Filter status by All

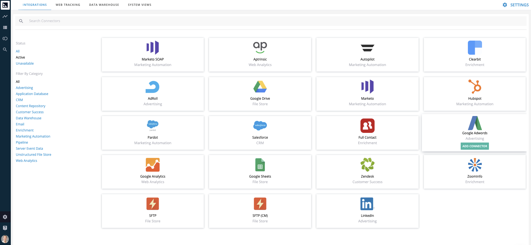click(x=18, y=51)
